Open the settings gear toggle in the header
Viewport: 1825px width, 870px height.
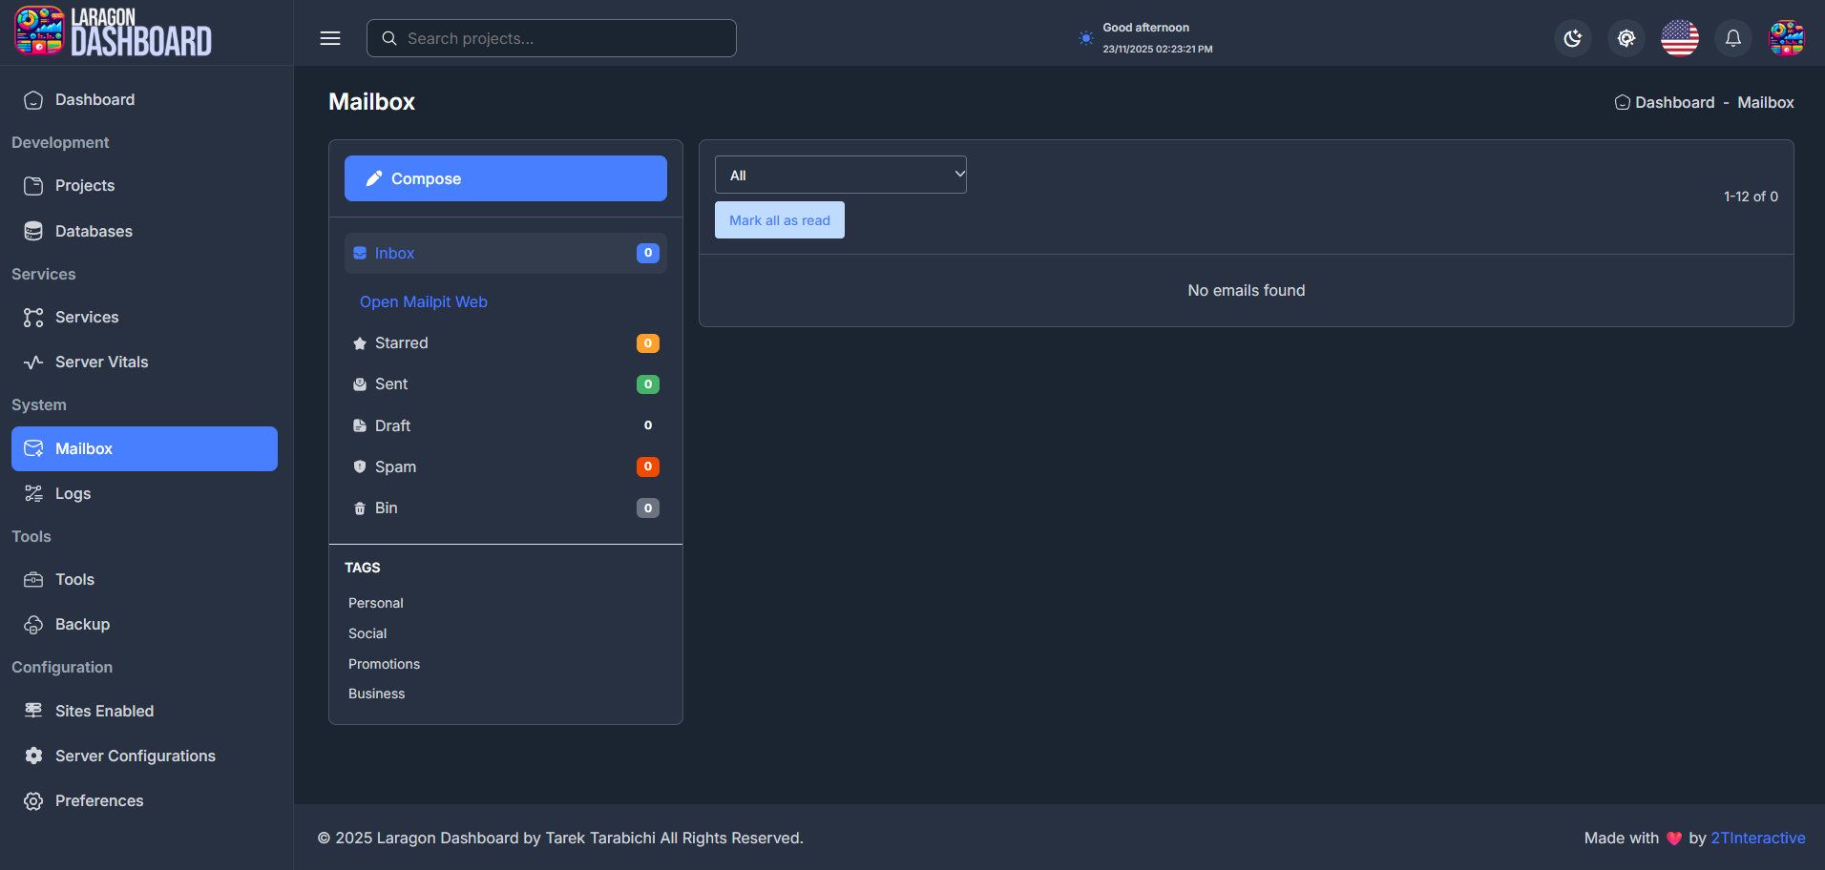[x=1626, y=38]
